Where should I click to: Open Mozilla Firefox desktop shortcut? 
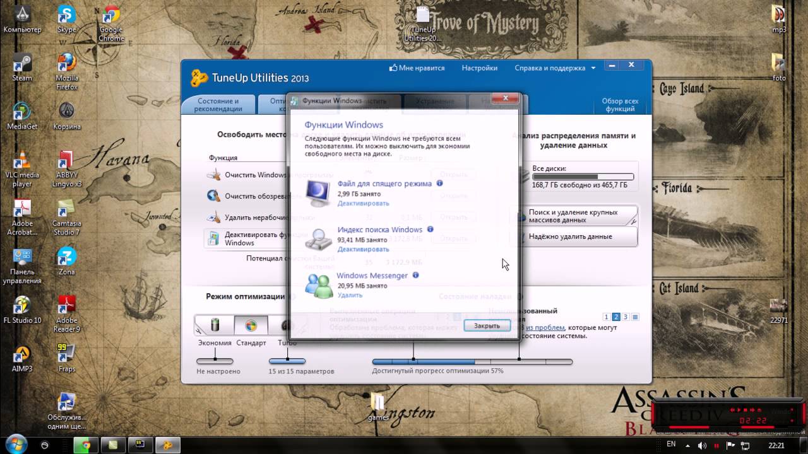tap(66, 72)
